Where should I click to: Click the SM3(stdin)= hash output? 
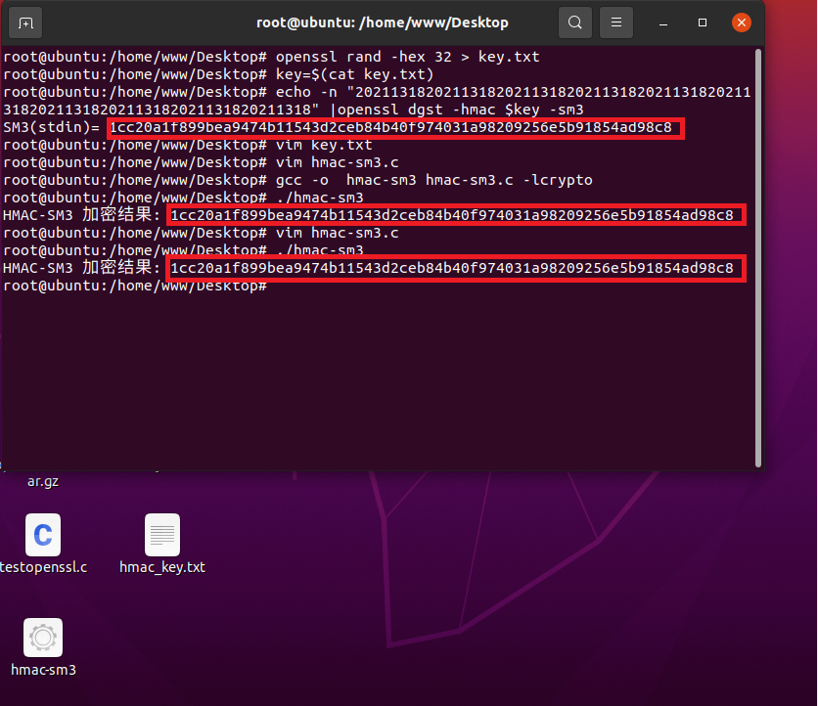[x=390, y=128]
